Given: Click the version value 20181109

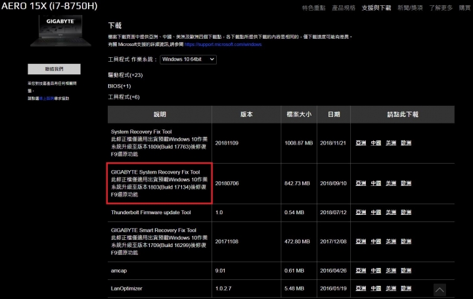Looking at the screenshot, I should coord(227,143).
